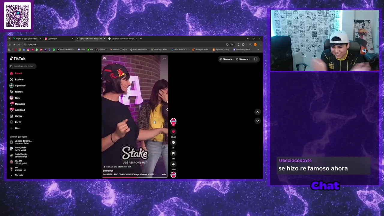The image size is (384, 216).
Task: Open Actividad notifications
Action: point(17,110)
